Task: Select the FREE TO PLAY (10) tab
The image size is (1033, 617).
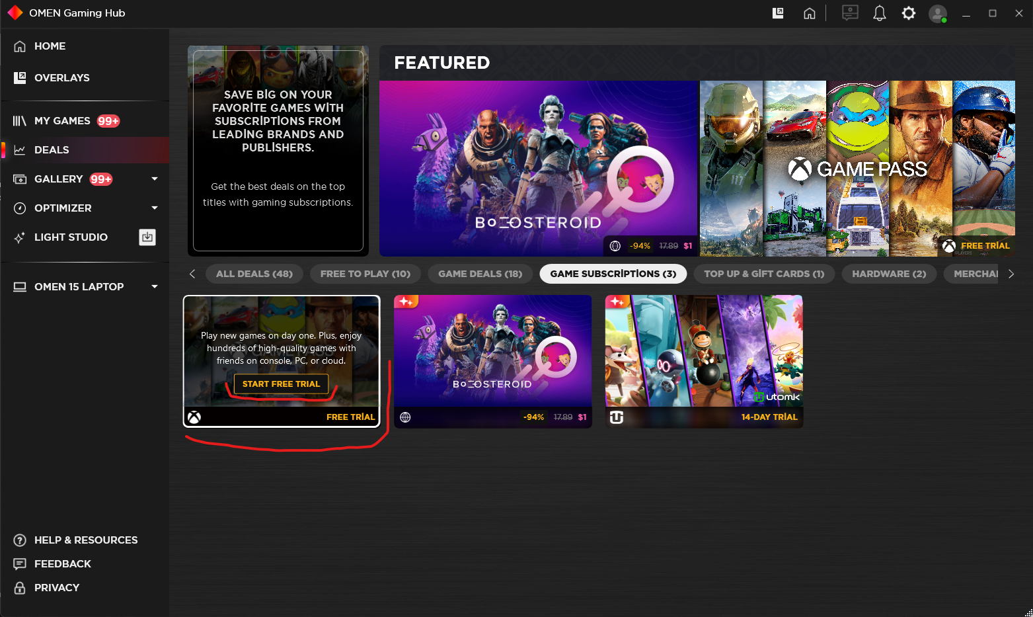Action: coord(365,274)
